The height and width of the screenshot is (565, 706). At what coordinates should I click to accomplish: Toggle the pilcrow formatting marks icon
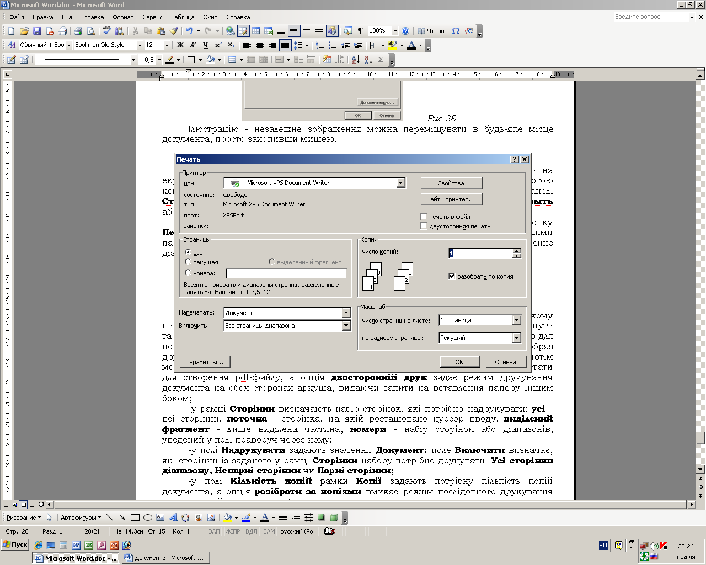361,31
